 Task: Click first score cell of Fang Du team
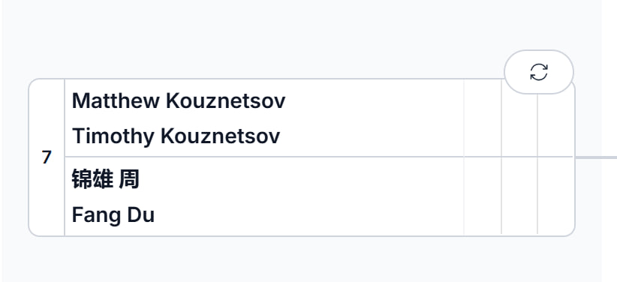click(x=483, y=196)
